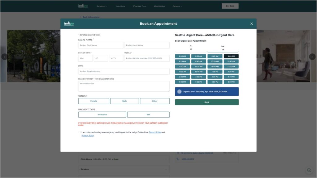Select the 8:00 AM time slot
Image resolution: width=317 pixels, height=178 pixels.
click(182, 56)
